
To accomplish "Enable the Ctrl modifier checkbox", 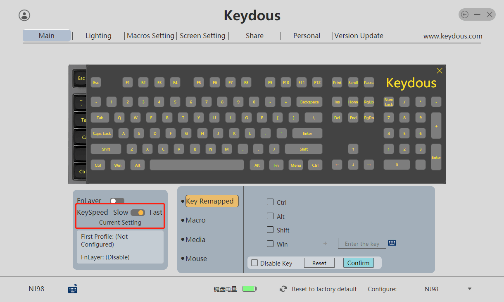I will [x=270, y=202].
